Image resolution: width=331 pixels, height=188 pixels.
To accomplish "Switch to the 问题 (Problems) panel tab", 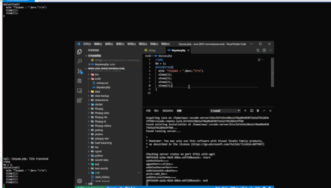I will [x=148, y=111].
